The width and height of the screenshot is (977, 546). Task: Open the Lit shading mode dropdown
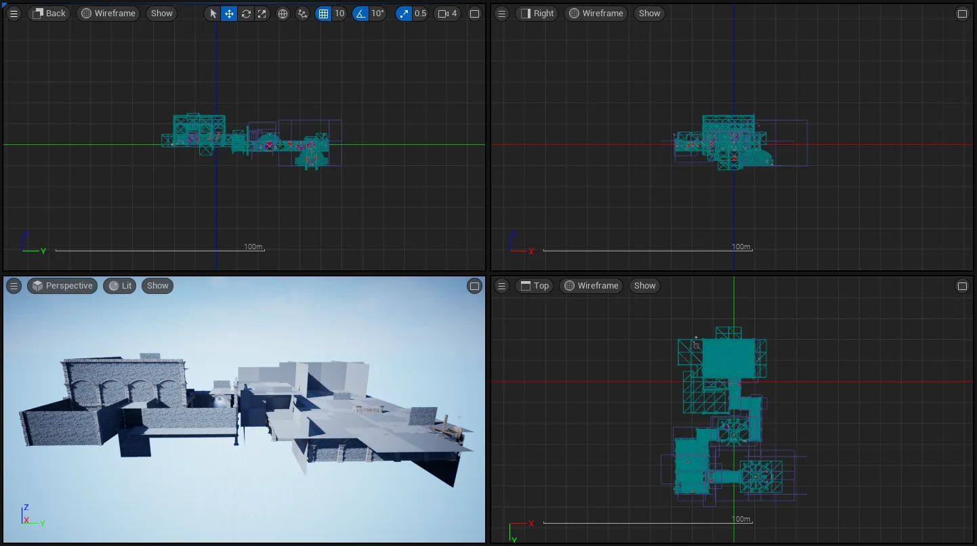click(x=119, y=285)
